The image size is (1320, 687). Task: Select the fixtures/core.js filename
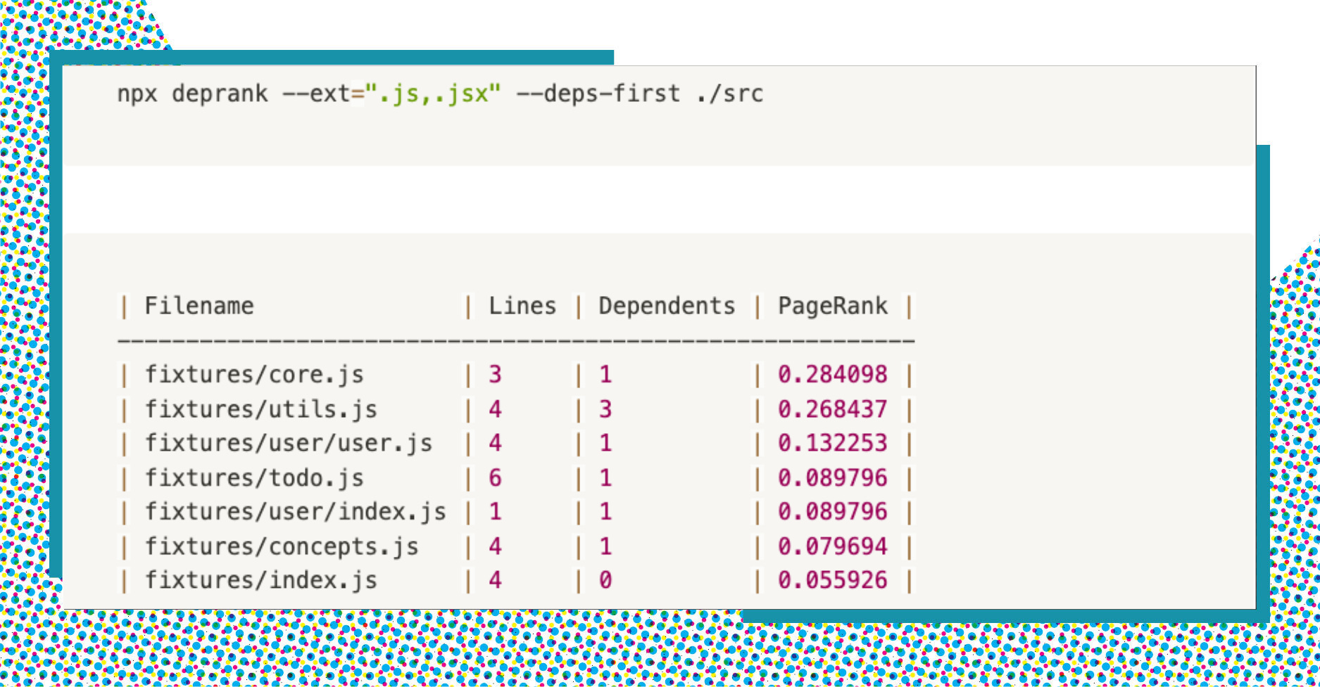coord(254,375)
